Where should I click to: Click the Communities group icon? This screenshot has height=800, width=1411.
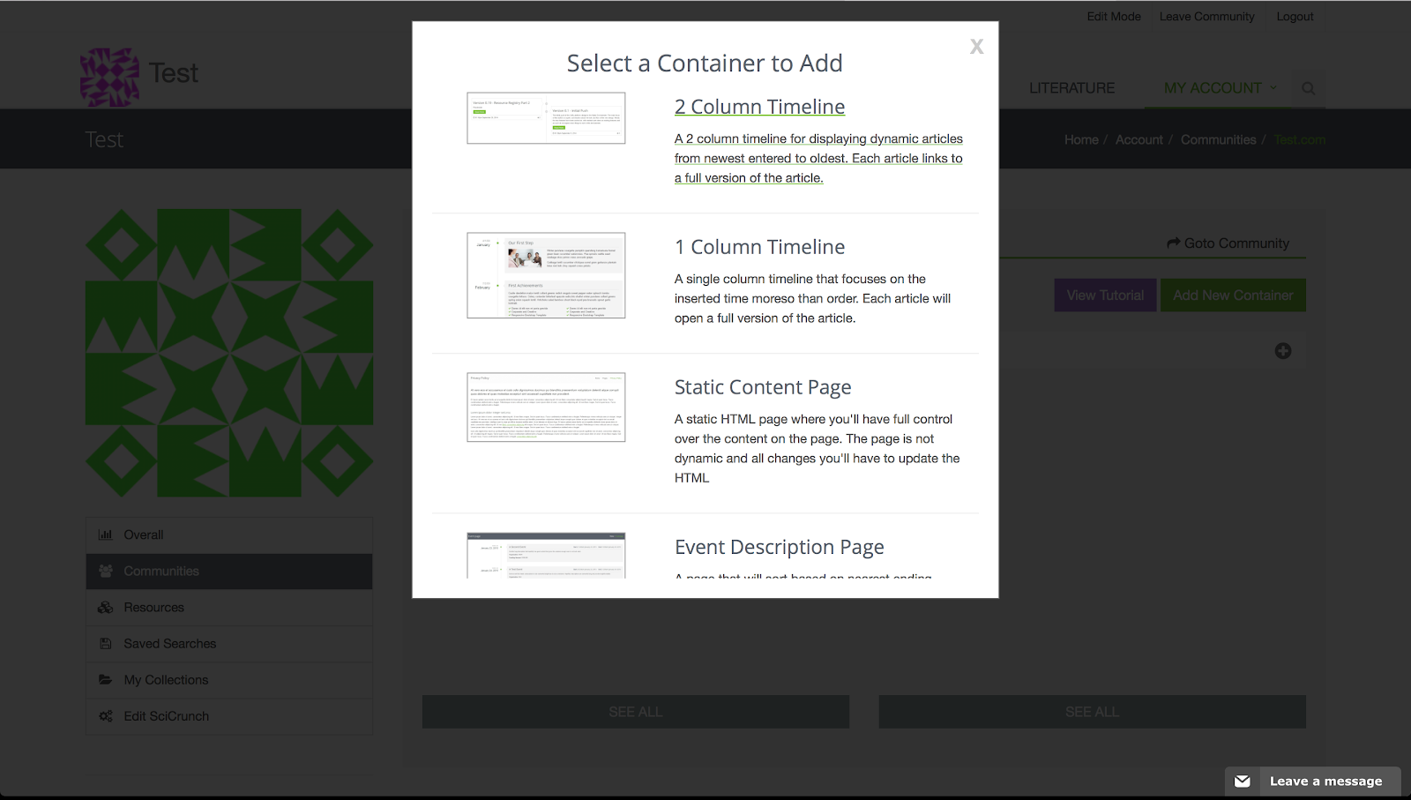pyautogui.click(x=106, y=572)
